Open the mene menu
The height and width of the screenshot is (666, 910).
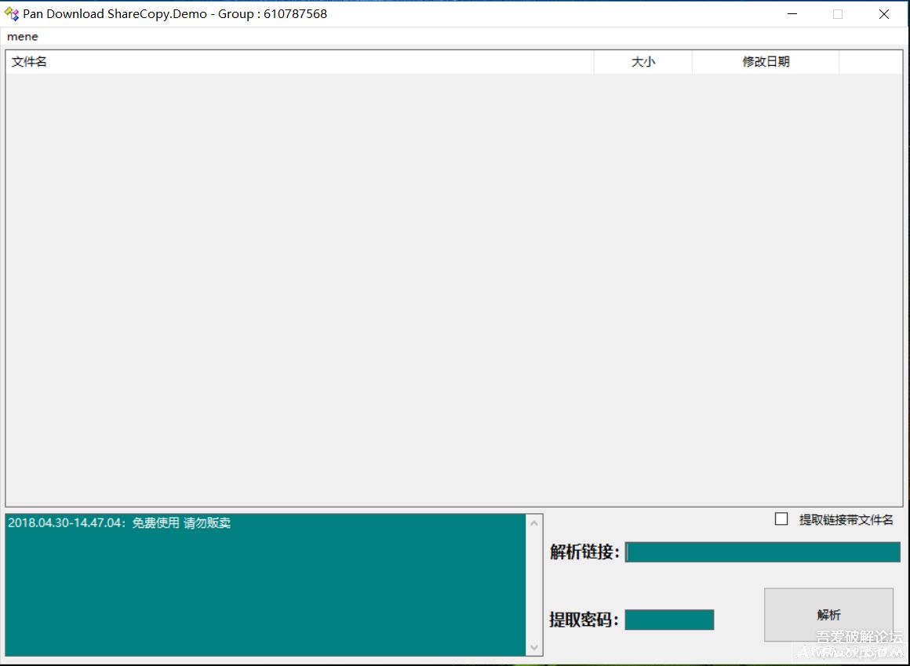coord(23,37)
